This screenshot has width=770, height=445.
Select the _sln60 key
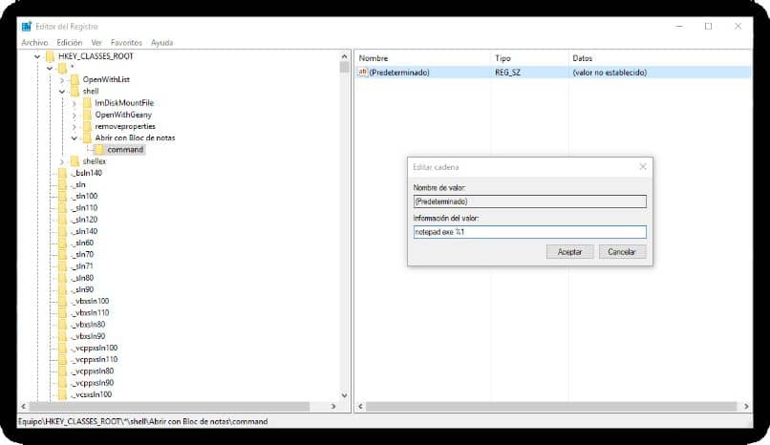[82, 243]
